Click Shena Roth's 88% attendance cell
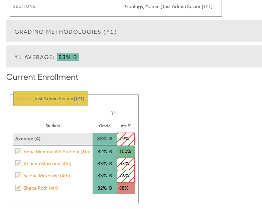262x209 pixels. [x=126, y=188]
